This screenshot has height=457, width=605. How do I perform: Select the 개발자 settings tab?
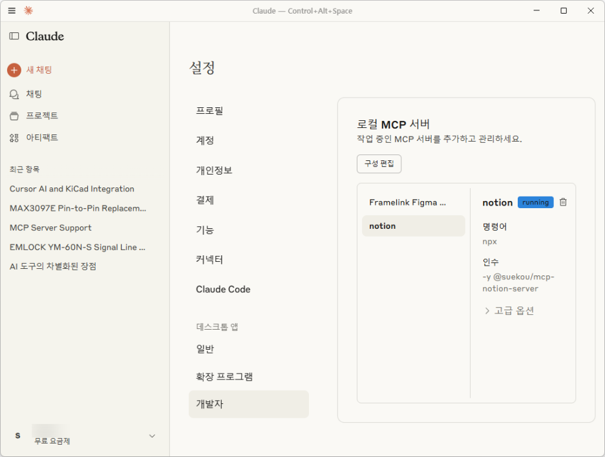tap(249, 404)
